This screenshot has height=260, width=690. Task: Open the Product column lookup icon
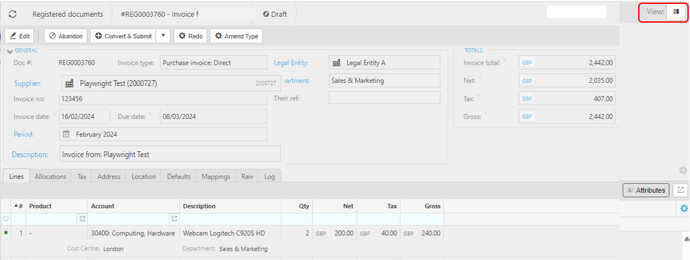[82, 219]
